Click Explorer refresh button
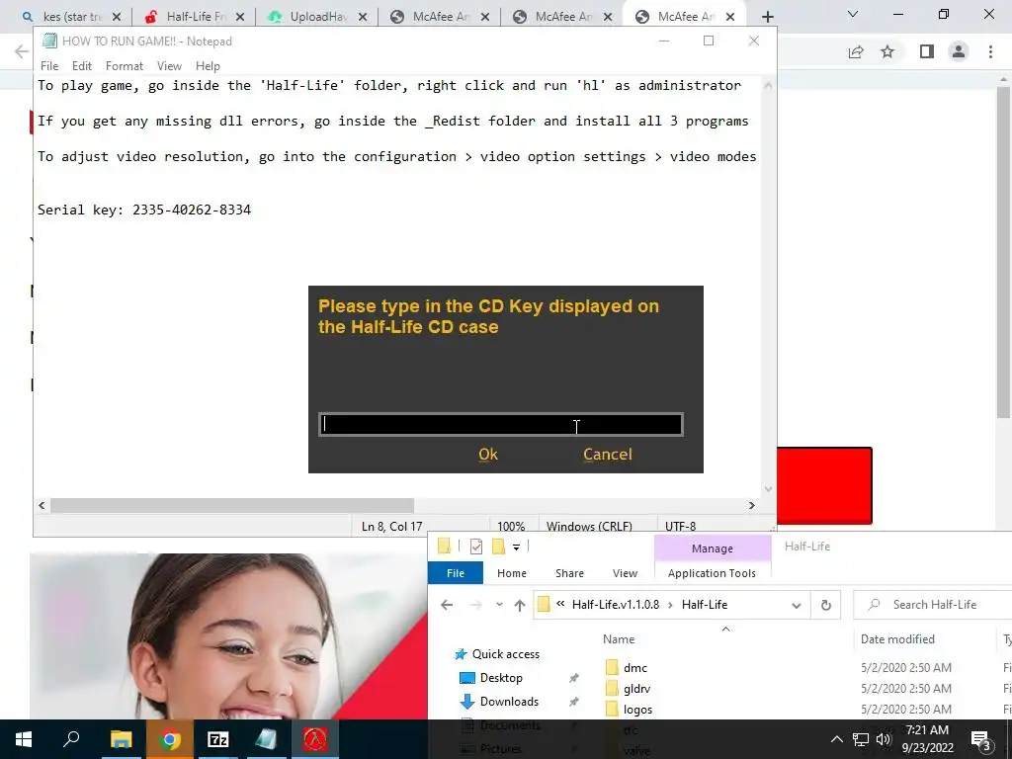1012x759 pixels. click(825, 606)
